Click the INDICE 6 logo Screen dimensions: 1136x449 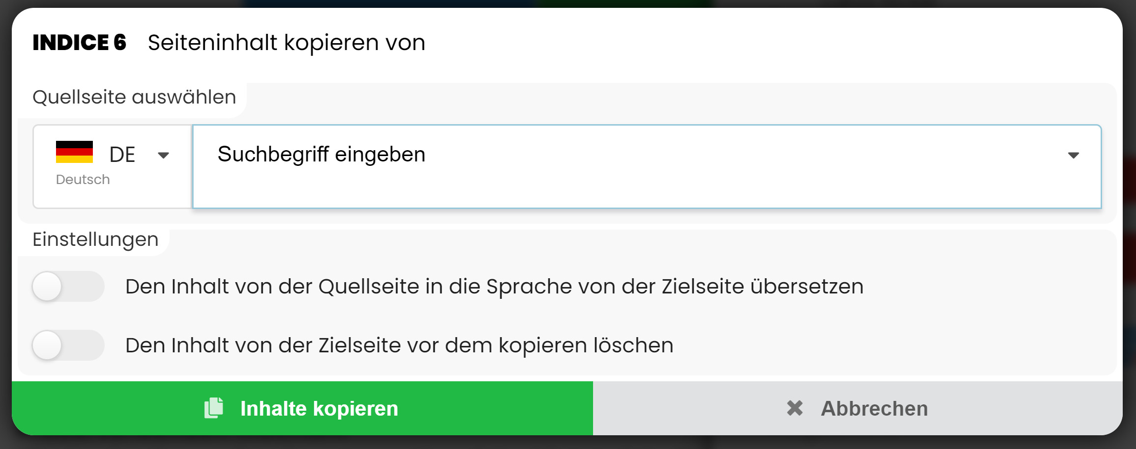80,43
